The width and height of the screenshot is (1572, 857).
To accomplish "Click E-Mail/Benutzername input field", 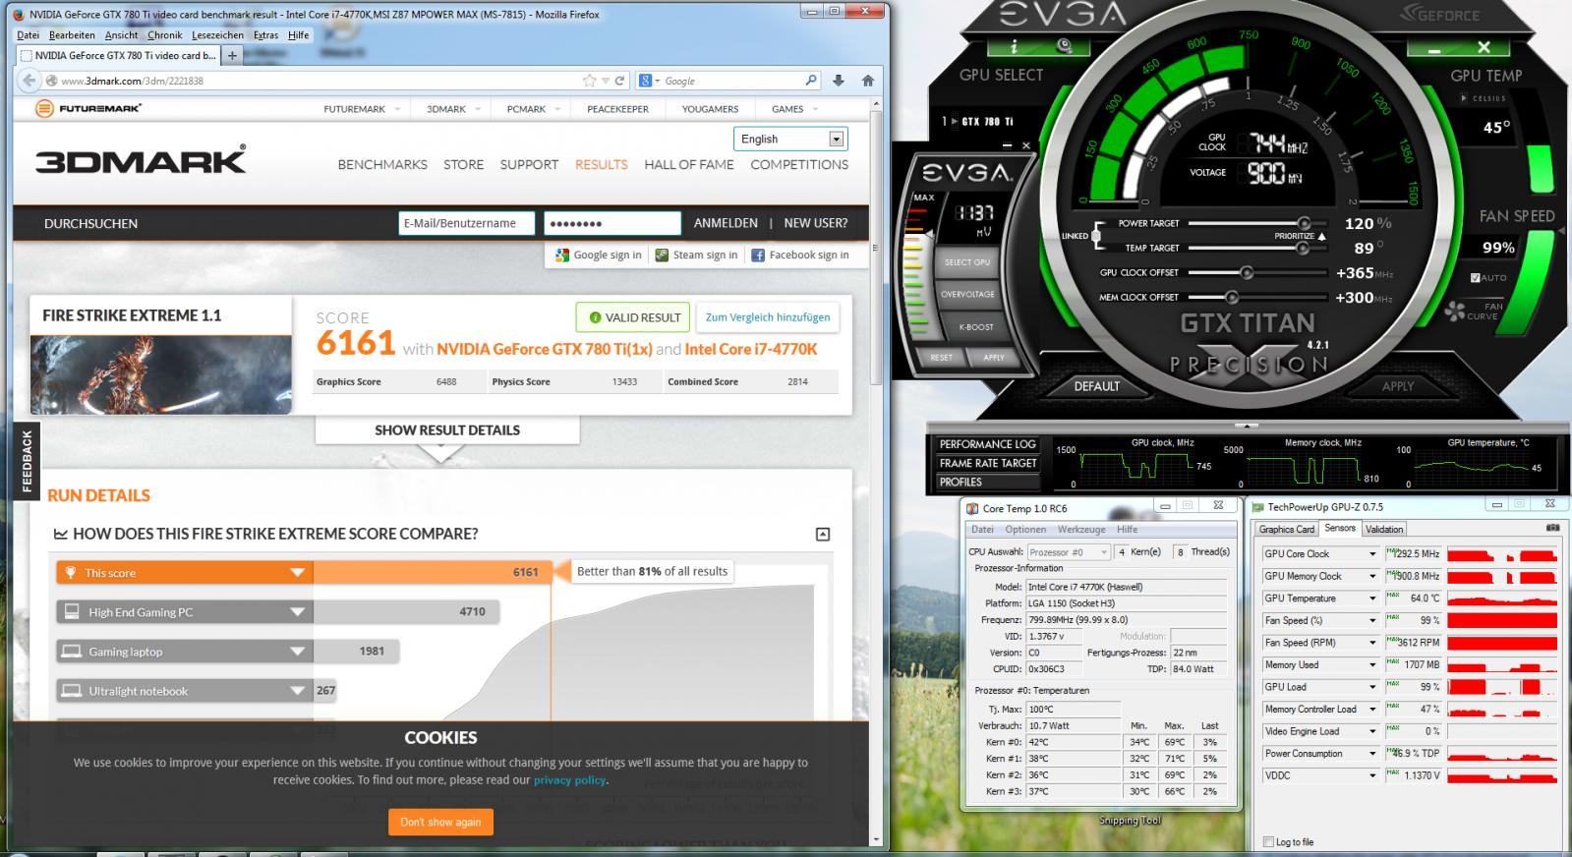I will coord(466,223).
